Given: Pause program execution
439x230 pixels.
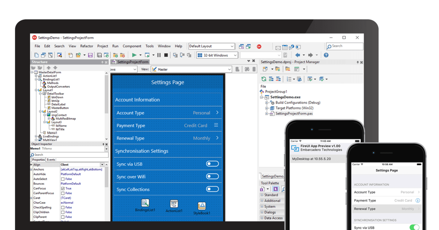Looking at the screenshot, I should (160, 54).
